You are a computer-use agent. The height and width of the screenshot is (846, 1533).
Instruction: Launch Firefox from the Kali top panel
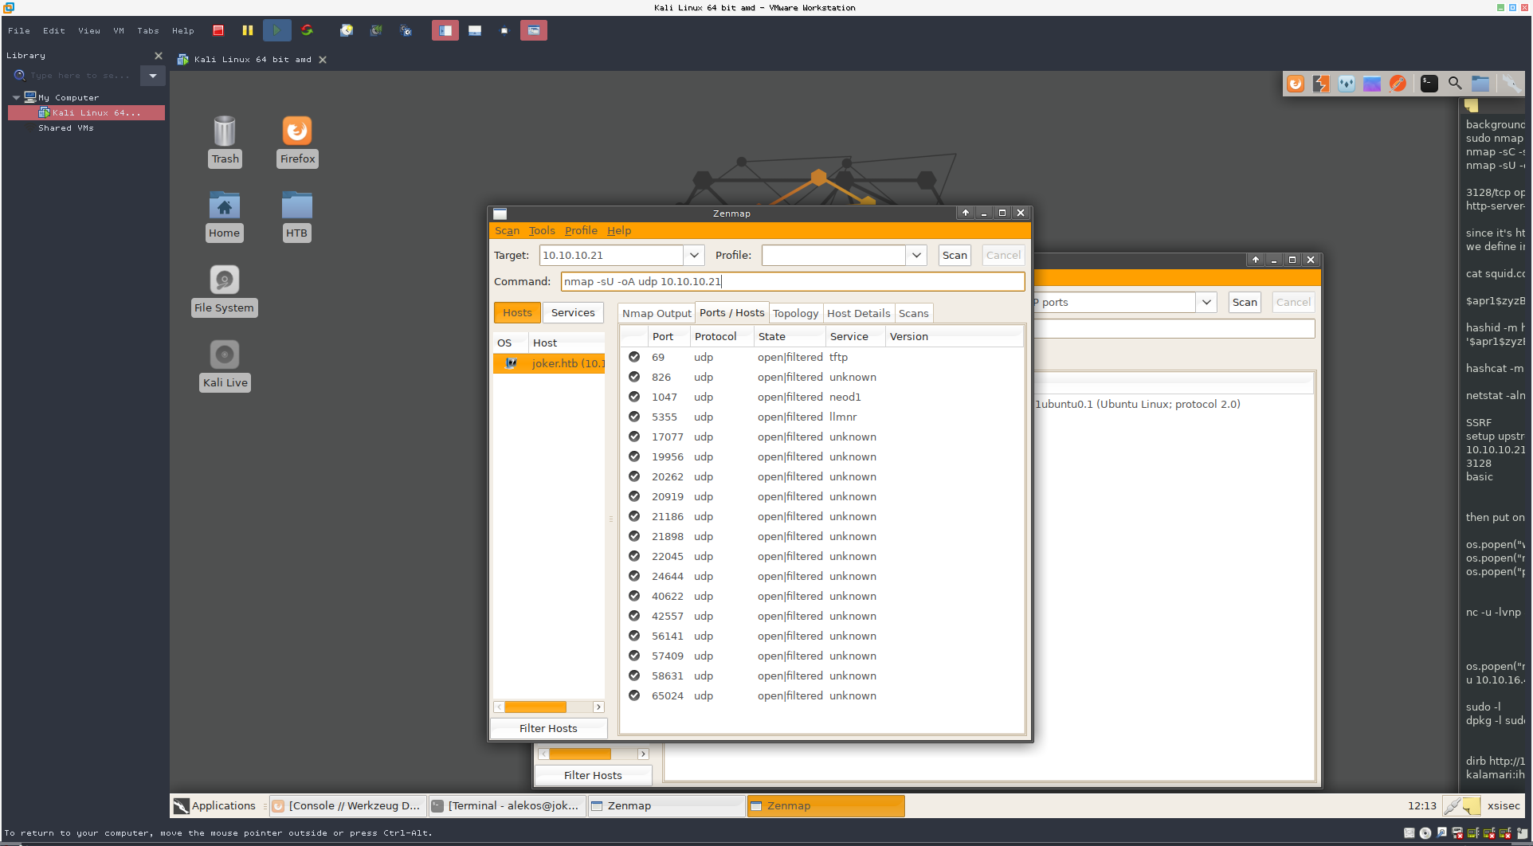tap(1296, 84)
